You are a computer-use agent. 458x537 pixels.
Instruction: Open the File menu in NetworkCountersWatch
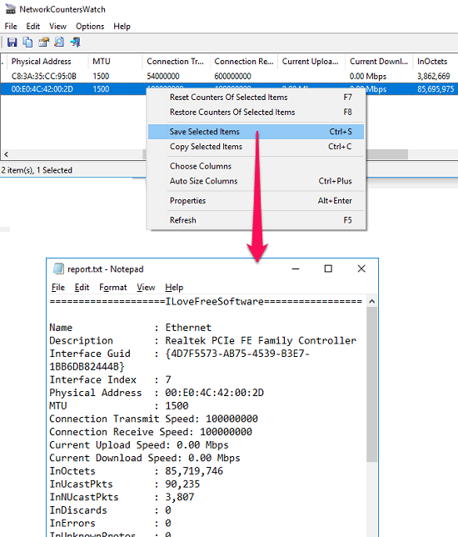(x=11, y=27)
